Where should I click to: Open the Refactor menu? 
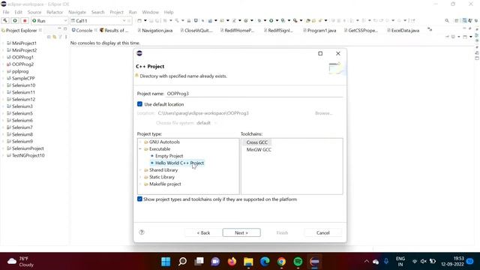55,12
